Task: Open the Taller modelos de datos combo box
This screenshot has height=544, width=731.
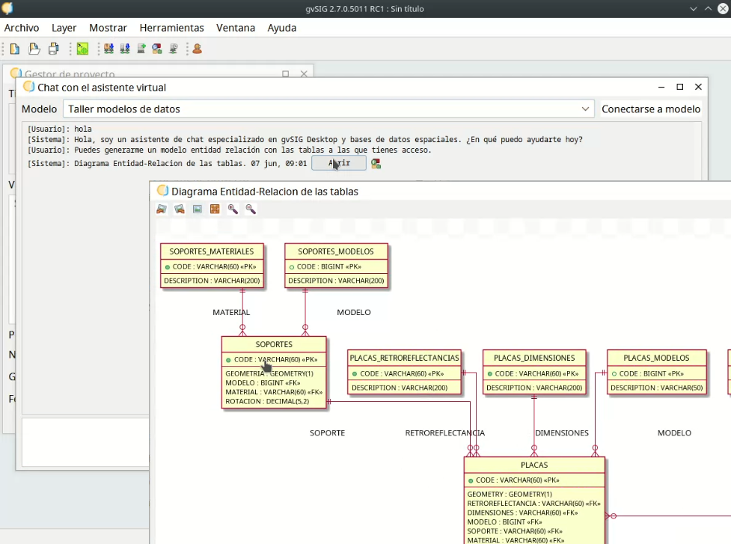Action: pyautogui.click(x=328, y=109)
